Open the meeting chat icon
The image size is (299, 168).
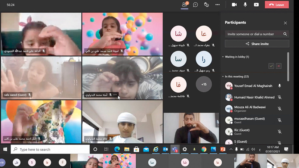[x=195, y=4]
